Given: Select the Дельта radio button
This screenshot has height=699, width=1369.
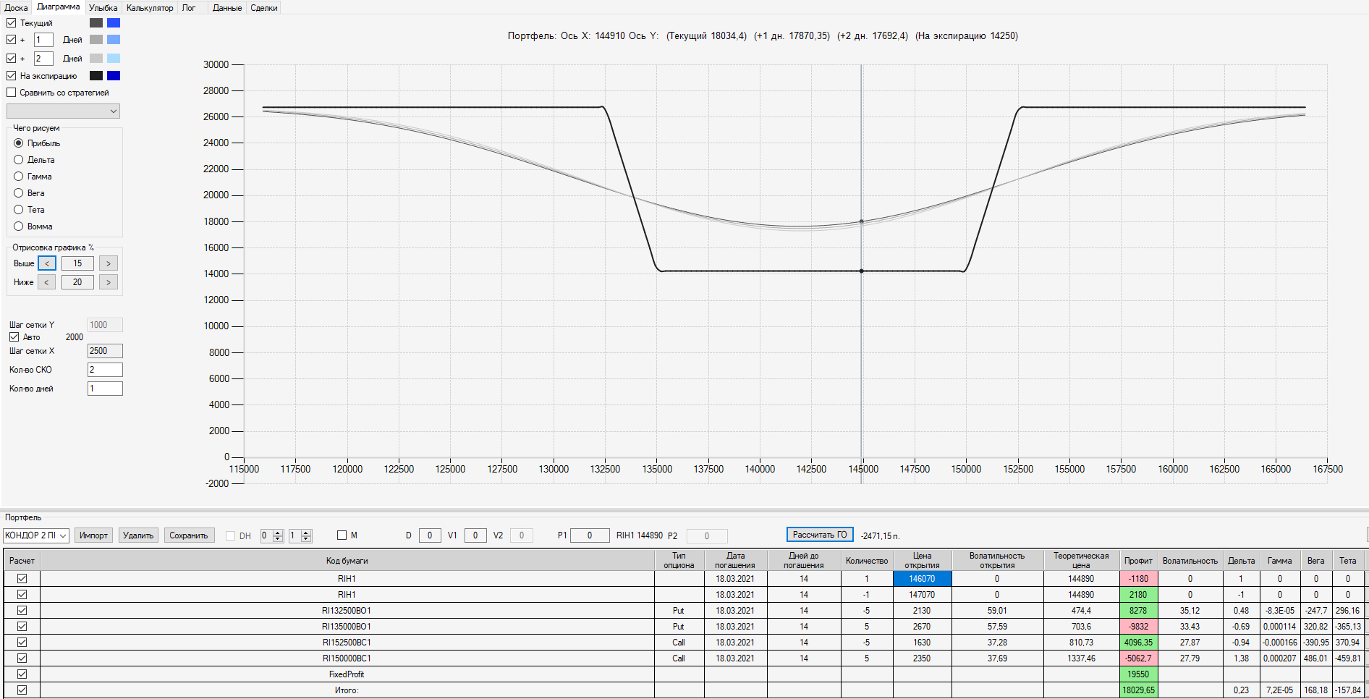Looking at the screenshot, I should pyautogui.click(x=19, y=160).
